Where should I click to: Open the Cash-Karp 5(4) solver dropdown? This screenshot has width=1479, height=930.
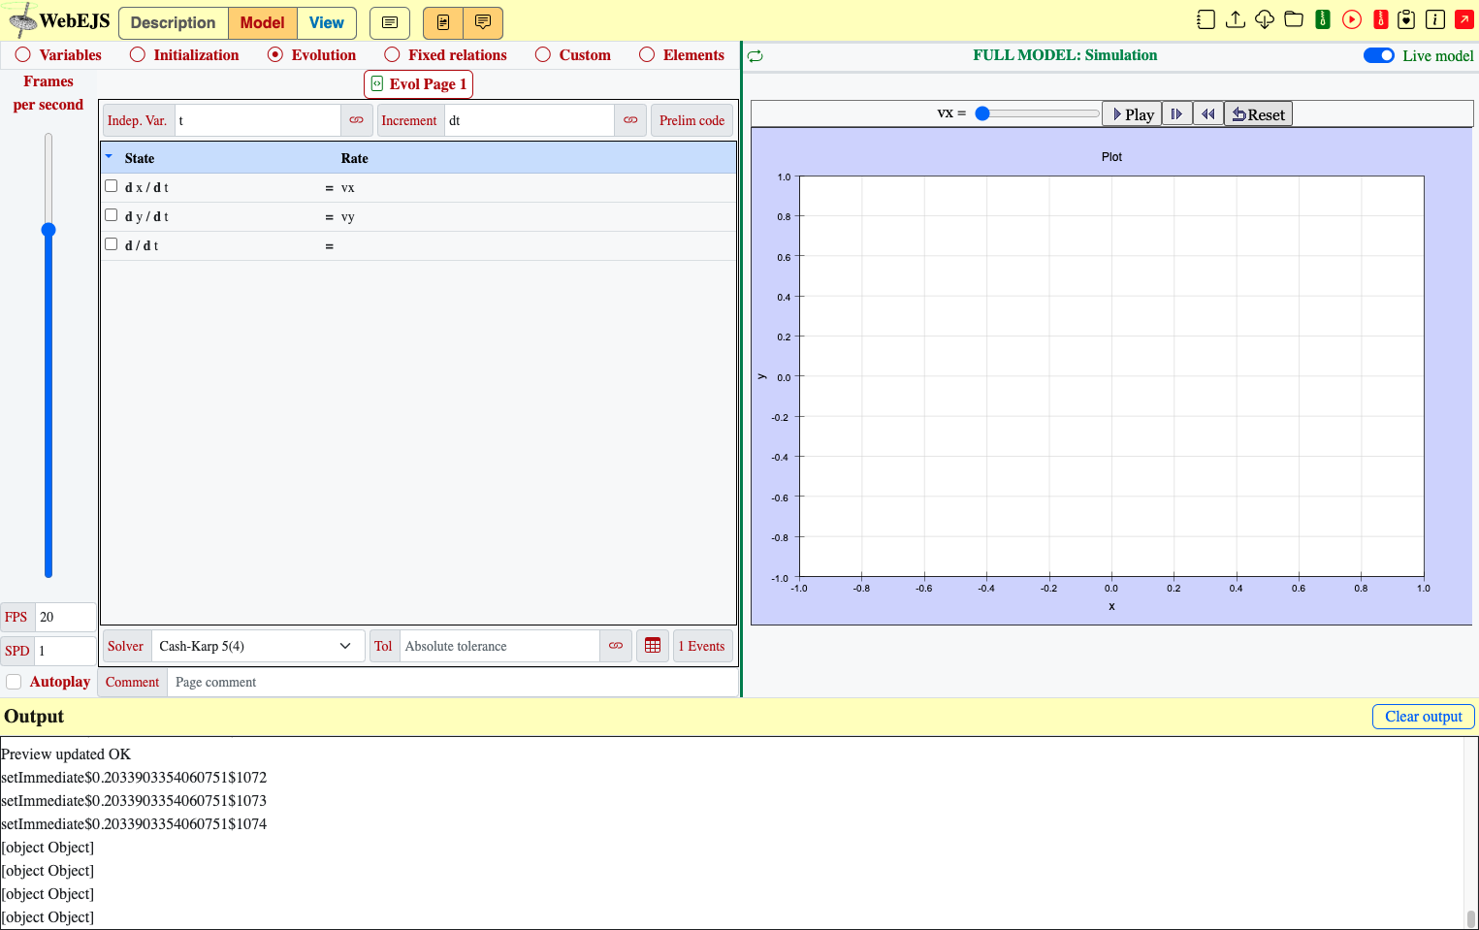point(257,646)
